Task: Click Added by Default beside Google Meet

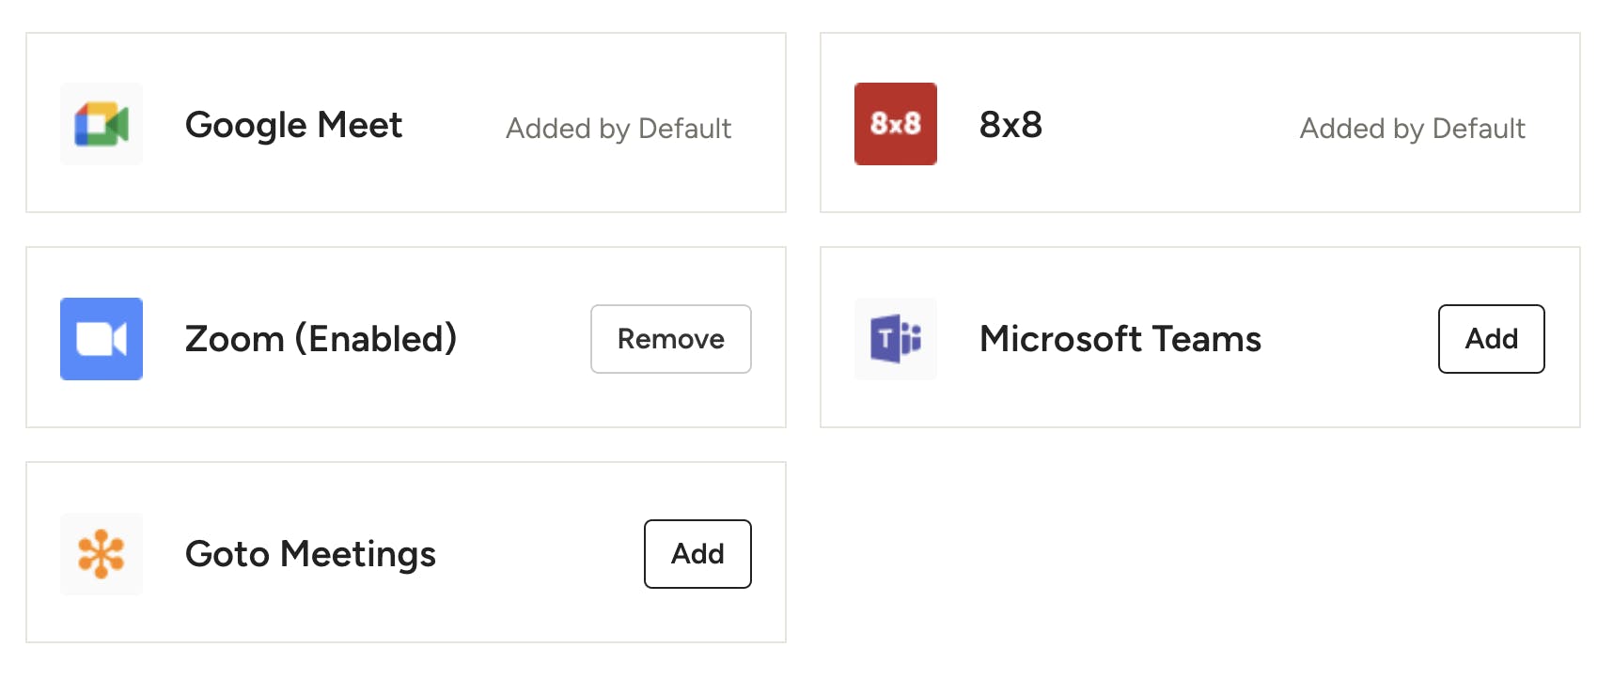Action: click(x=619, y=129)
